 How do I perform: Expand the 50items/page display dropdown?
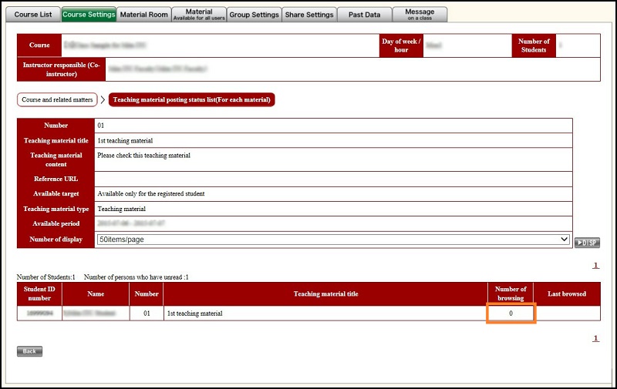click(x=332, y=240)
